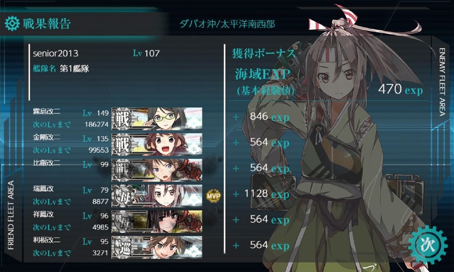Image resolution: width=454 pixels, height=272 pixels.
Task: Click the map name ダバオ沖/太平洋南西部
Action: pos(227,24)
